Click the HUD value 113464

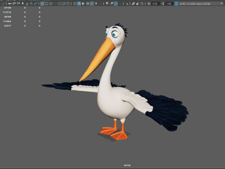[7, 21]
